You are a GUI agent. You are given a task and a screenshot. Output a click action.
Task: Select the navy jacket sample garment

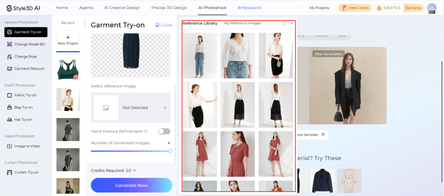(323, 181)
